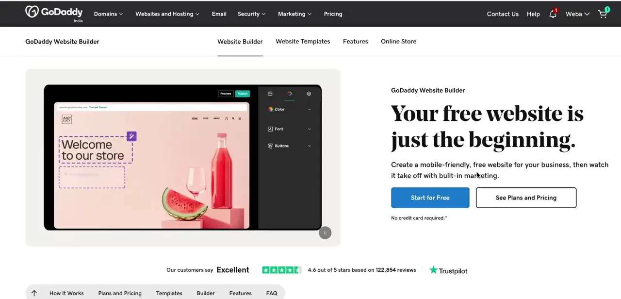This screenshot has height=299, width=621.
Task: Click the watermelon store preview image
Action: [x=185, y=203]
